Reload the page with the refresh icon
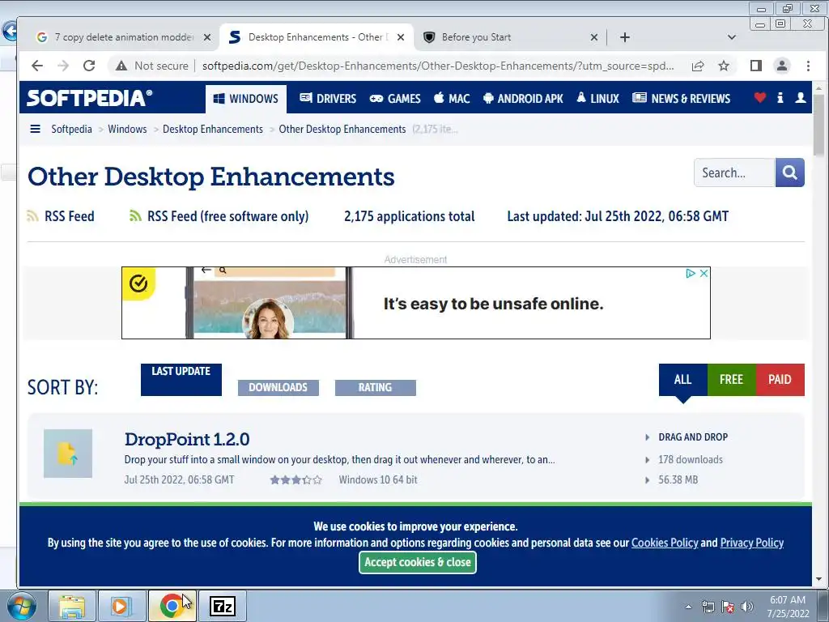The width and height of the screenshot is (829, 622). [x=89, y=66]
